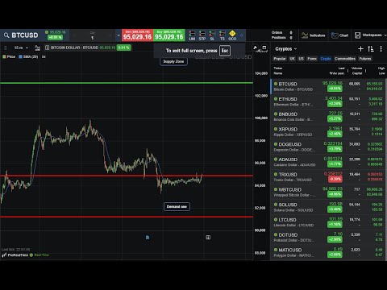This screenshot has width=387, height=290.
Task: Select the LTCUSD row in watchlist
Action: [328, 222]
